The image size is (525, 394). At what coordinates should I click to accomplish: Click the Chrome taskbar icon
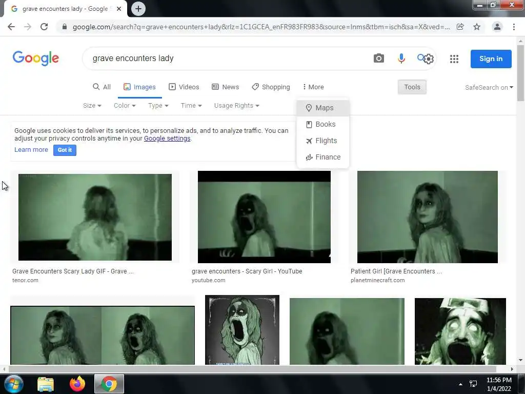coord(109,384)
